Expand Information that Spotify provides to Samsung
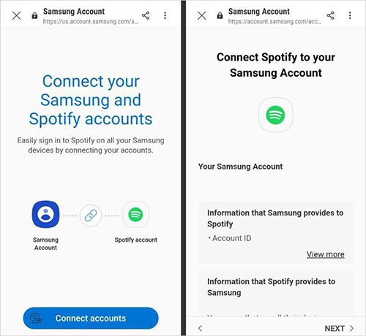The image size is (366, 336). [271, 287]
